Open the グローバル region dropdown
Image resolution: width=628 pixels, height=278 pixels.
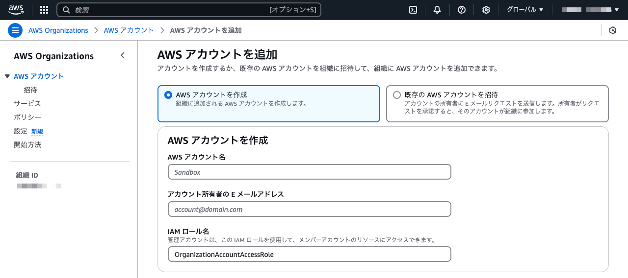pos(525,10)
